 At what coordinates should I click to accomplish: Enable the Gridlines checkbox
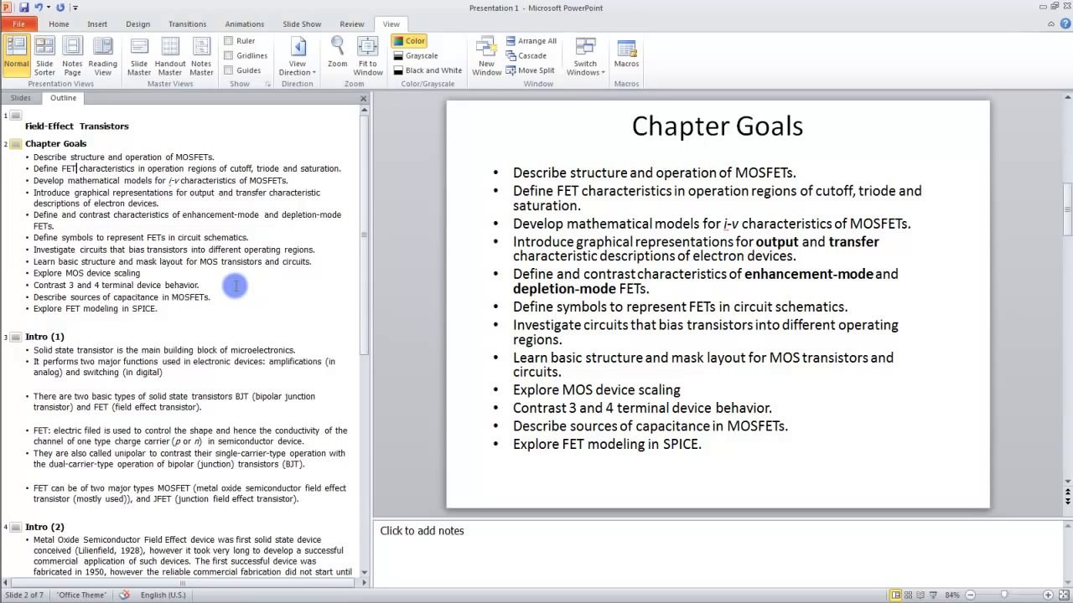tap(228, 55)
